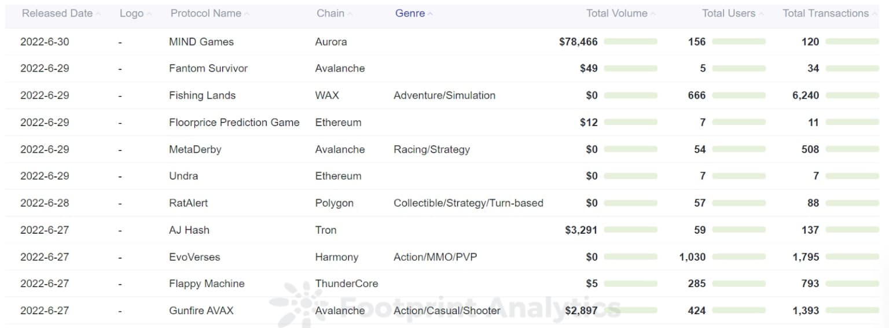Screen dimensions: 889x328
Task: Click Gunfire AVAX protocol name
Action: pos(201,311)
